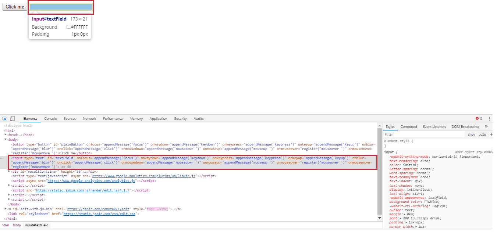Image resolution: width=497 pixels, height=244 pixels.
Task: Open the static.jsbin.com edit.css stylesheet link
Action: pyautogui.click(x=100, y=213)
